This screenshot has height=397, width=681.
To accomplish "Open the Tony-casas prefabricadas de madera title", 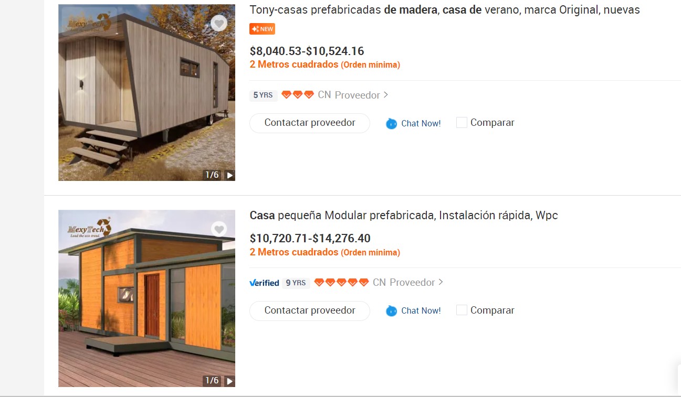I will 445,9.
